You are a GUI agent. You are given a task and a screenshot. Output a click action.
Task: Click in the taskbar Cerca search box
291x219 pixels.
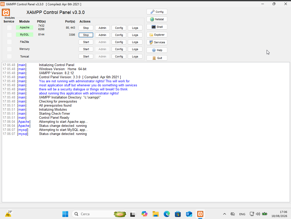click(99, 214)
